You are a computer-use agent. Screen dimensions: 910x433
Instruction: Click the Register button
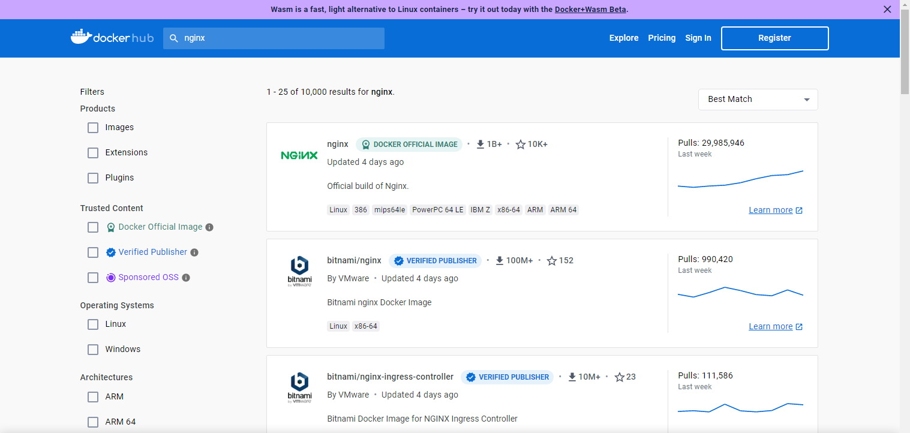(774, 38)
